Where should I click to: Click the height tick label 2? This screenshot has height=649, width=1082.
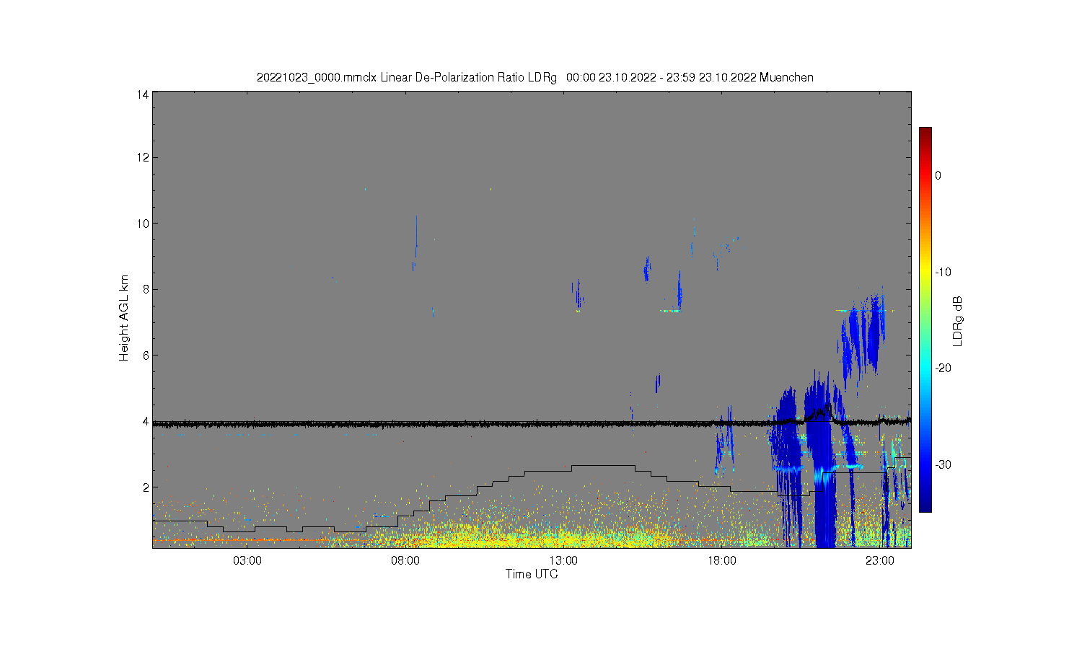pyautogui.click(x=146, y=487)
